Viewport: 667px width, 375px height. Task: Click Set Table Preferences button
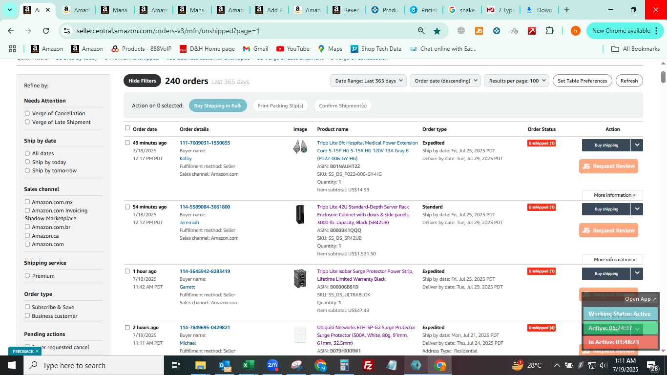tap(582, 81)
